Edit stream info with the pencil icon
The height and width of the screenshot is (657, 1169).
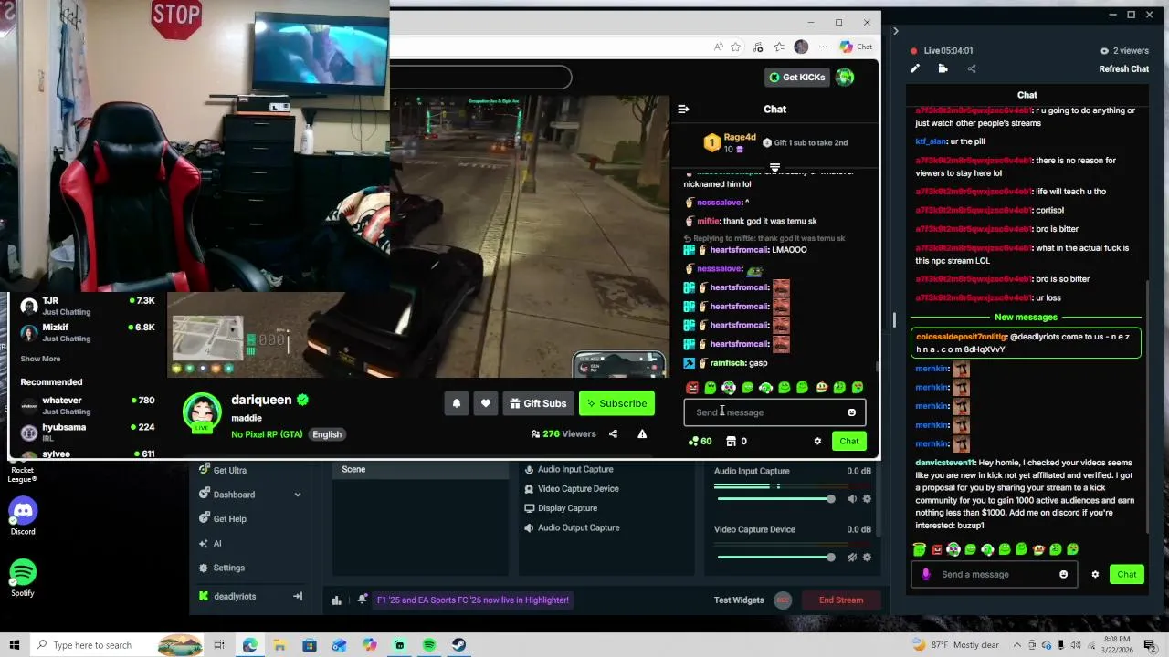tap(915, 68)
